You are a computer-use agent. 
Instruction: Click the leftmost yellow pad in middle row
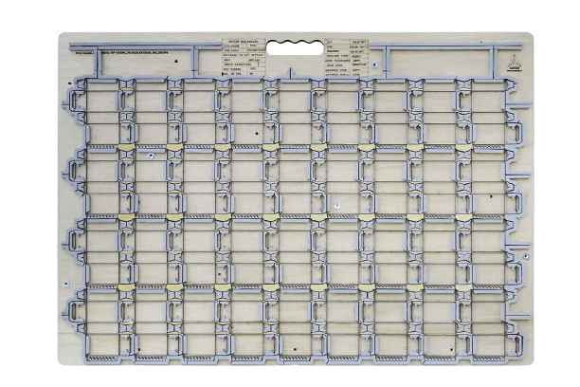126,217
